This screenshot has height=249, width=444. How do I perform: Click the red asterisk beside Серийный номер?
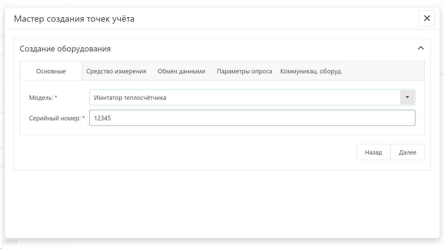[83, 118]
